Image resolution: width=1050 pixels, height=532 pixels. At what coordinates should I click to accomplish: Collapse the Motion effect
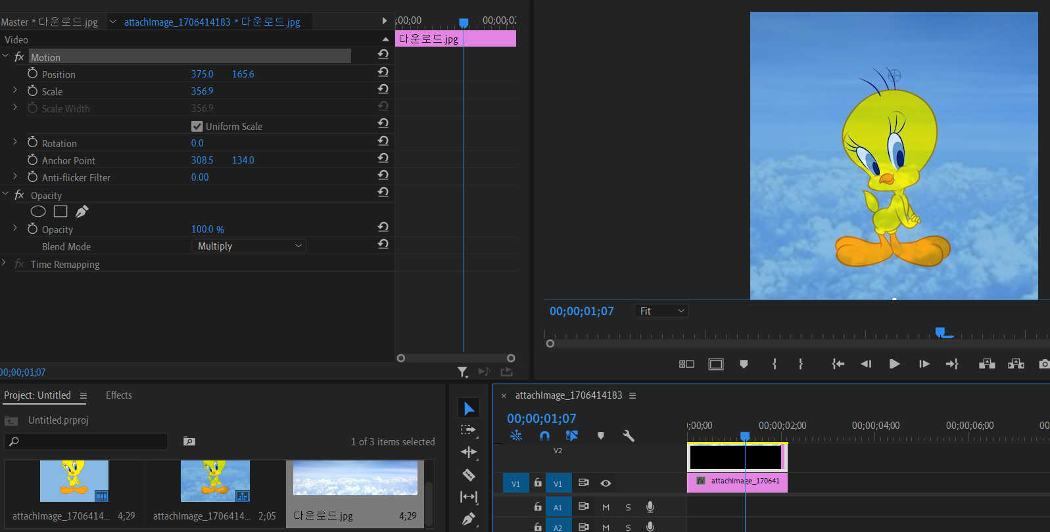5,56
